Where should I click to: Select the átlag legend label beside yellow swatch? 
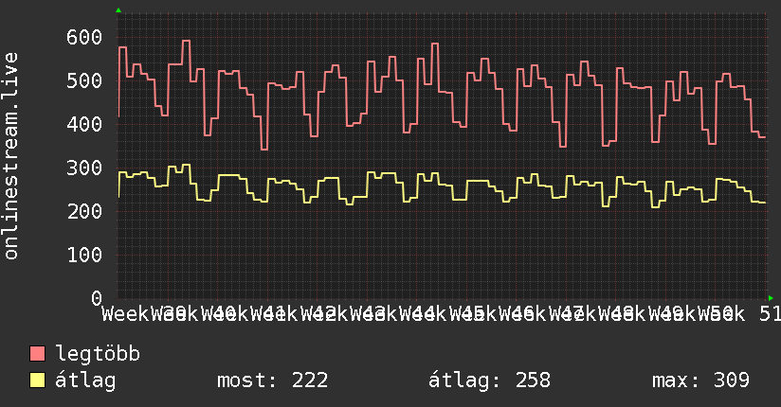(x=85, y=380)
